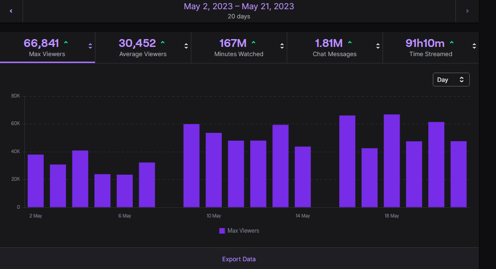The width and height of the screenshot is (496, 269).
Task: Open metric selector on Max Viewers card
Action: click(x=90, y=46)
